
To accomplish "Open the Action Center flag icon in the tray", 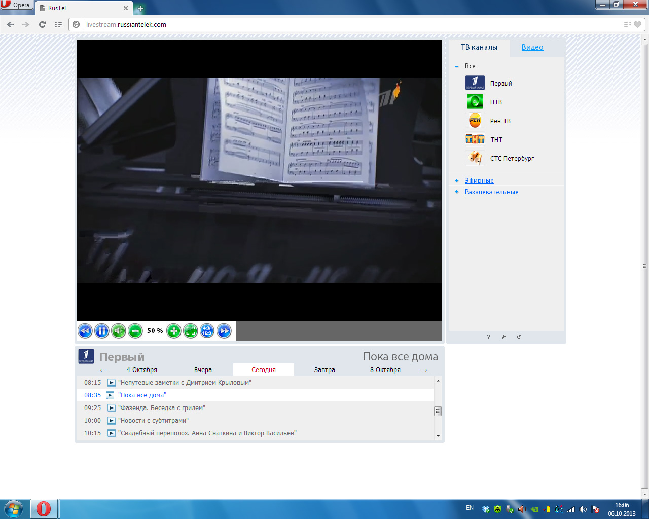I will [595, 509].
